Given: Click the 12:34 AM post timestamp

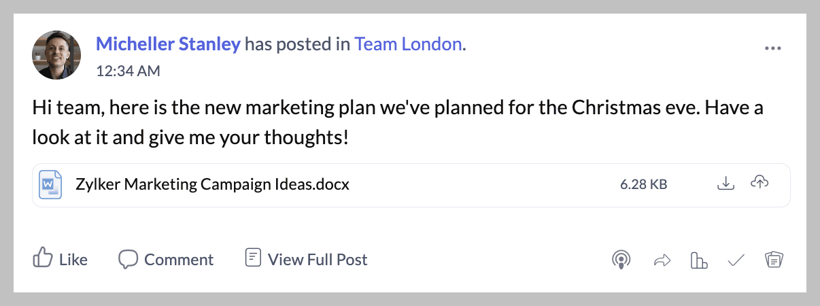Looking at the screenshot, I should click(128, 70).
